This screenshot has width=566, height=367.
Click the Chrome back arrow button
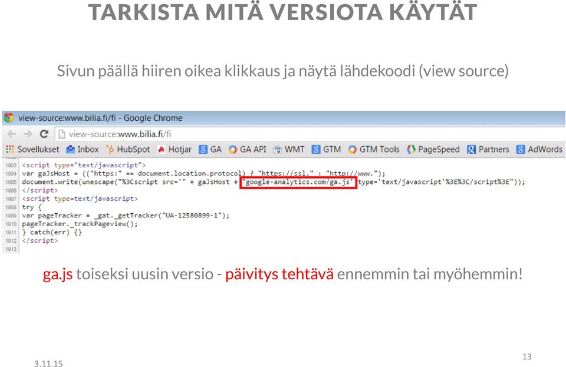tap(12, 134)
